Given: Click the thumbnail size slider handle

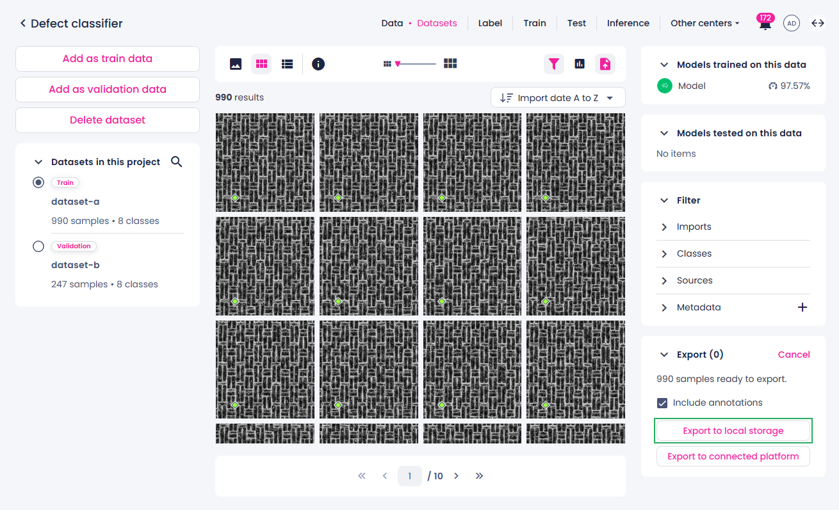Looking at the screenshot, I should coord(398,64).
